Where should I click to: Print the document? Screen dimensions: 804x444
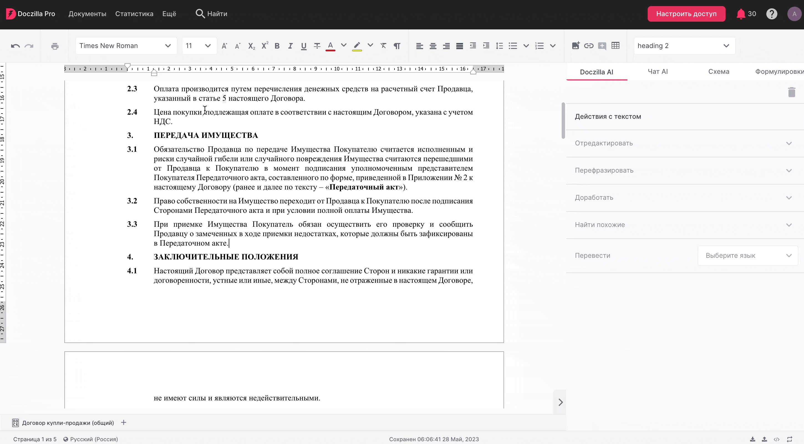55,46
